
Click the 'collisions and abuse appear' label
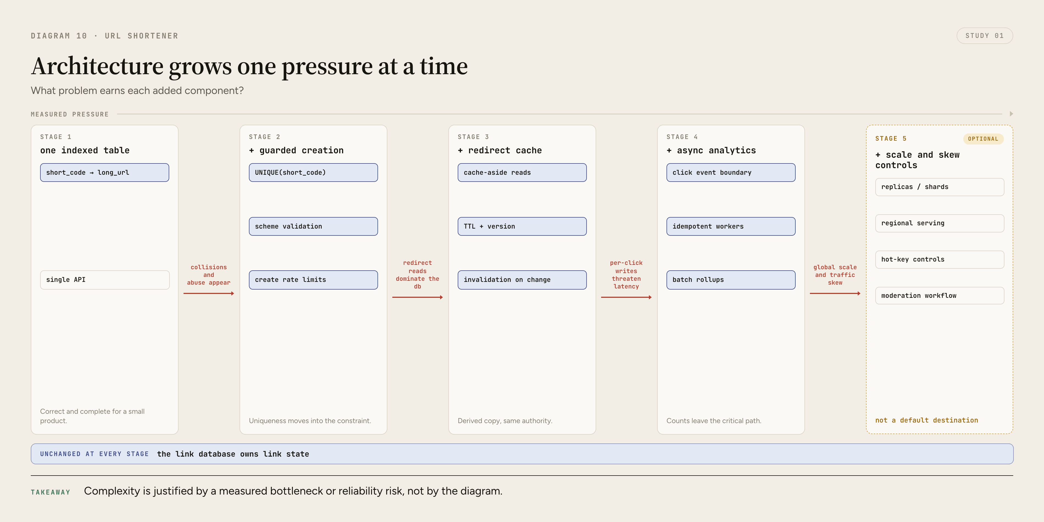(209, 275)
